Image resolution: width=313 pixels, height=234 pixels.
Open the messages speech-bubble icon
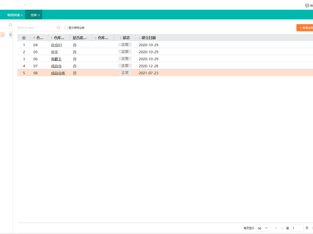[x=307, y=6]
